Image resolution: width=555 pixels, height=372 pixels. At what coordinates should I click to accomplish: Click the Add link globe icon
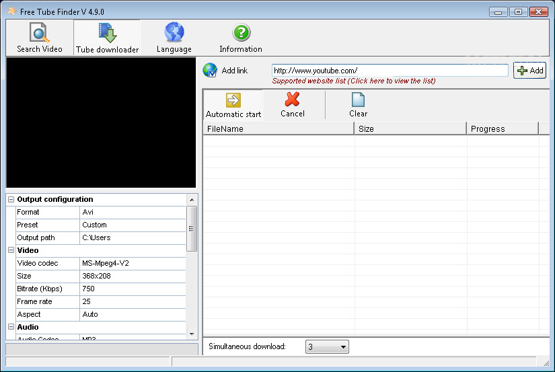[210, 70]
